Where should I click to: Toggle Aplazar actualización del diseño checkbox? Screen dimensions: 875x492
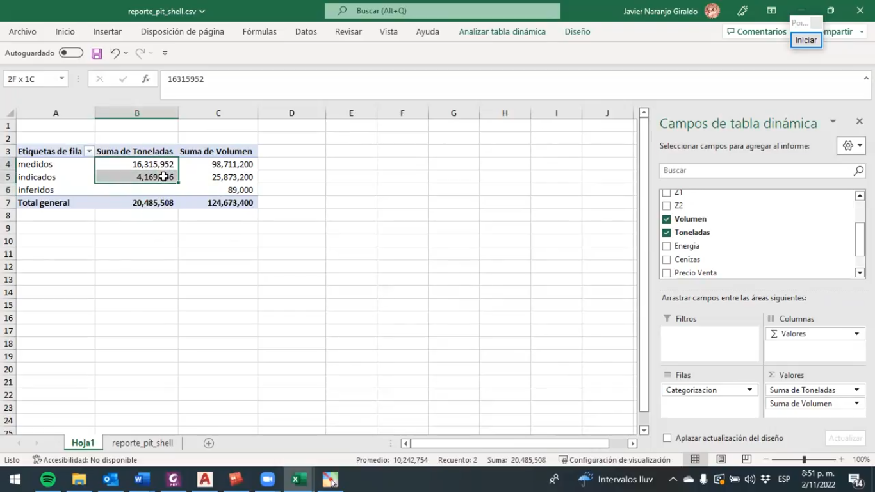click(x=667, y=438)
